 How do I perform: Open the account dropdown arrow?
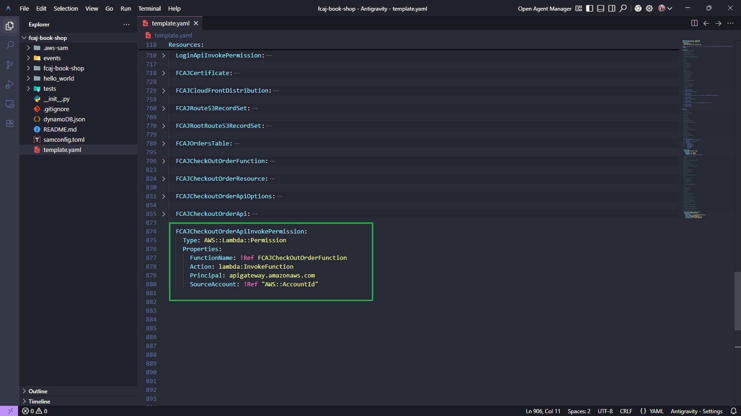pos(670,8)
